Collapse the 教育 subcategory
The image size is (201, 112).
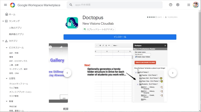tap(7, 101)
